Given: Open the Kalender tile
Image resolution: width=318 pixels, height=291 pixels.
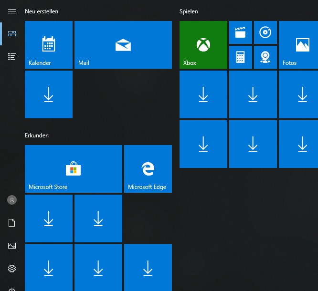Looking at the screenshot, I should click(49, 45).
